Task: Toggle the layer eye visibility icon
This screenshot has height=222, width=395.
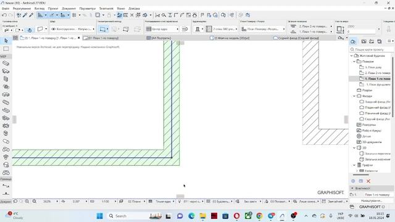Action: pos(53,29)
